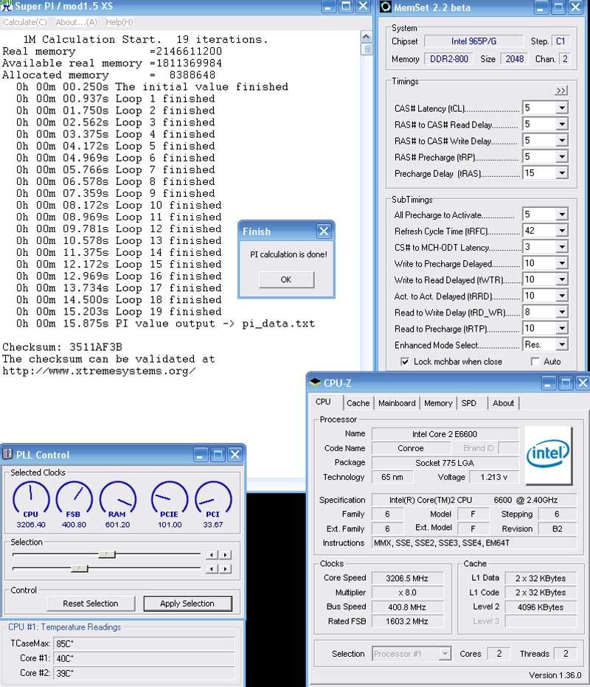The width and height of the screenshot is (590, 687).
Task: Minimize the MemSet window
Action: (541, 7)
